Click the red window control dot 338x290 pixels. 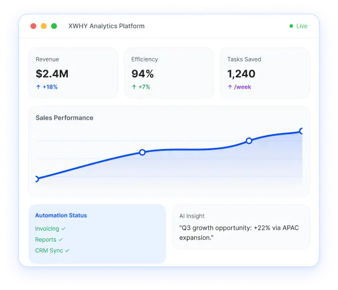(x=33, y=26)
